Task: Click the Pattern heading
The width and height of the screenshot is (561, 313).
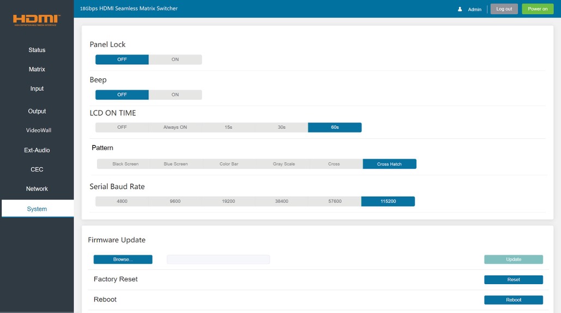Action: [102, 148]
